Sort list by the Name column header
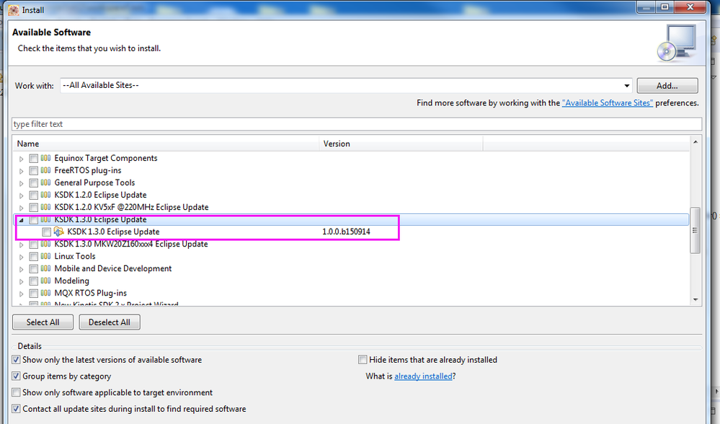The height and width of the screenshot is (424, 720). (166, 143)
